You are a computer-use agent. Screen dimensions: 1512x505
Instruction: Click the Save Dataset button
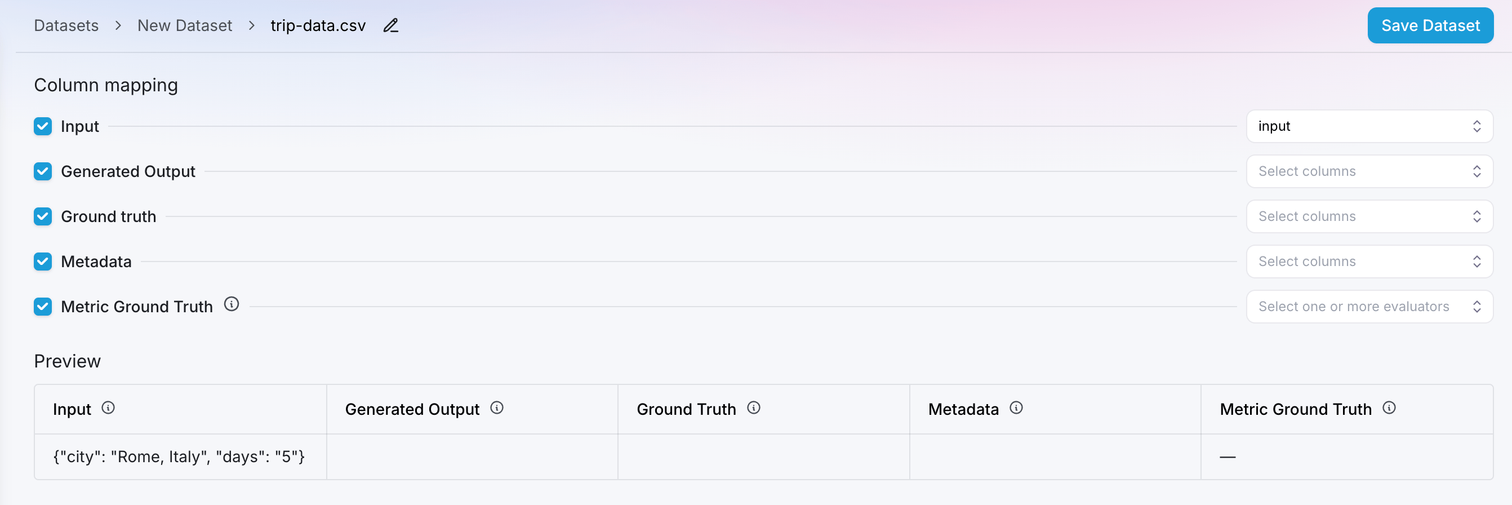pyautogui.click(x=1430, y=26)
